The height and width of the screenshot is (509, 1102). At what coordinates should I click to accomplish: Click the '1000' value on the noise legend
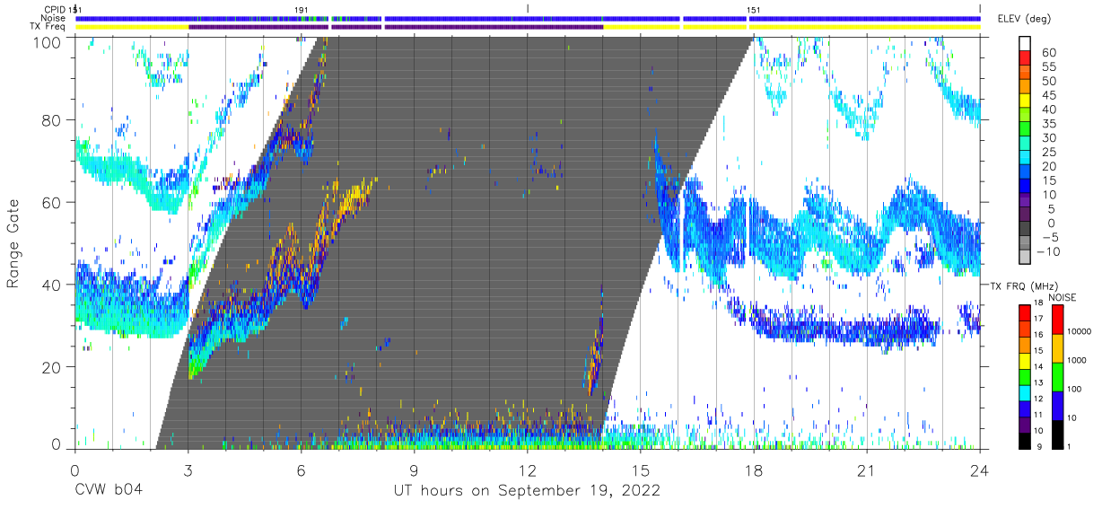pos(1077,360)
